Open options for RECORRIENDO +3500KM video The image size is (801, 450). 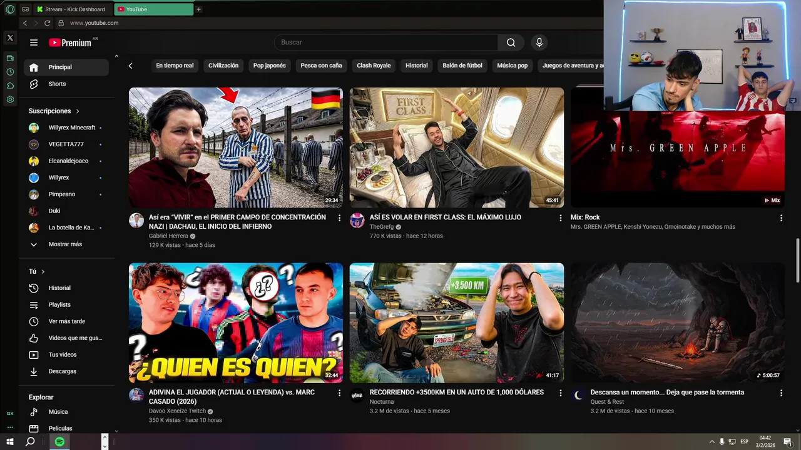click(561, 393)
